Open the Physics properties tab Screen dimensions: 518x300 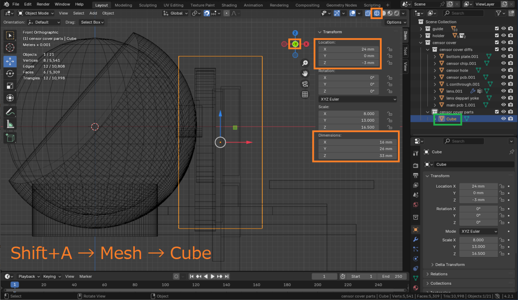416,259
